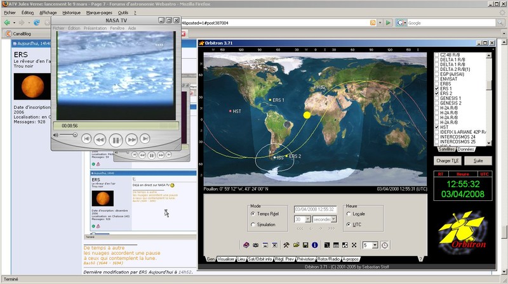Open the dropdown showing 30 in time step

[308, 219]
